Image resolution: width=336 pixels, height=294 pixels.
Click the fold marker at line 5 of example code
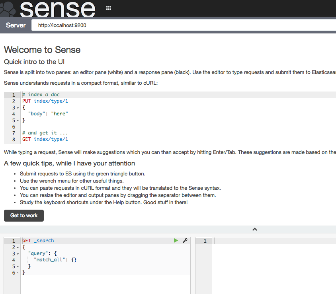(x=18, y=120)
